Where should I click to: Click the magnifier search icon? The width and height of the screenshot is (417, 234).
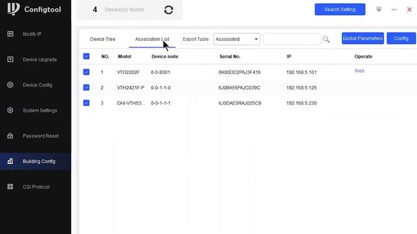pyautogui.click(x=326, y=39)
